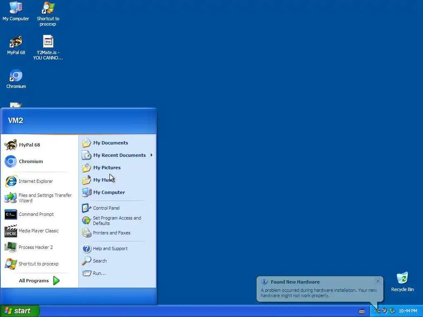Open My Pictures folder
Viewport: 423px width, 317px height.
tap(117, 168)
